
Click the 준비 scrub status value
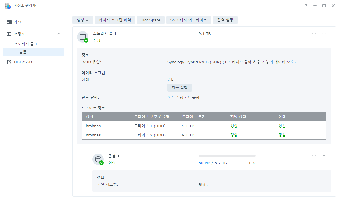[171, 80]
